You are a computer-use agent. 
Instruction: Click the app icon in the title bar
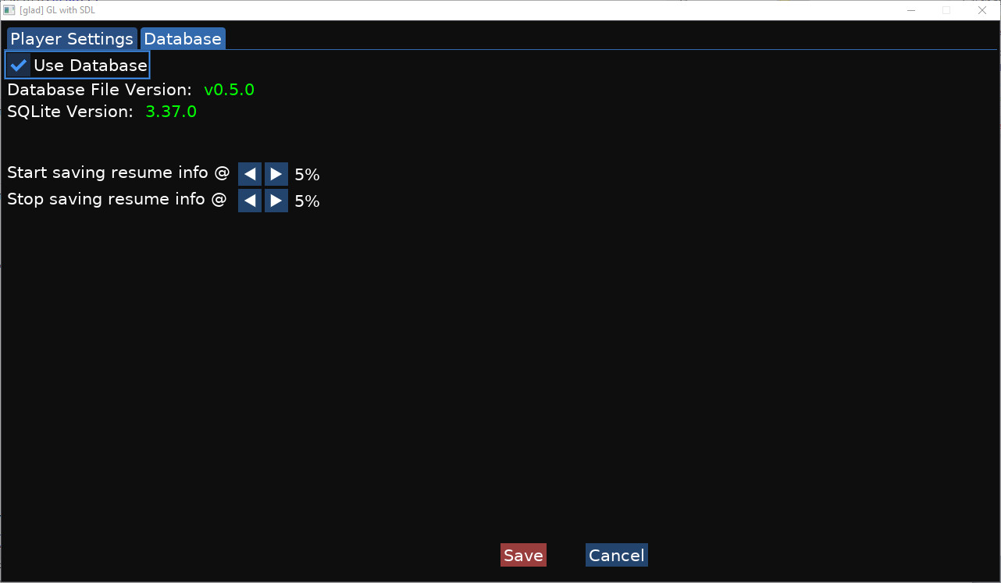pos(9,10)
